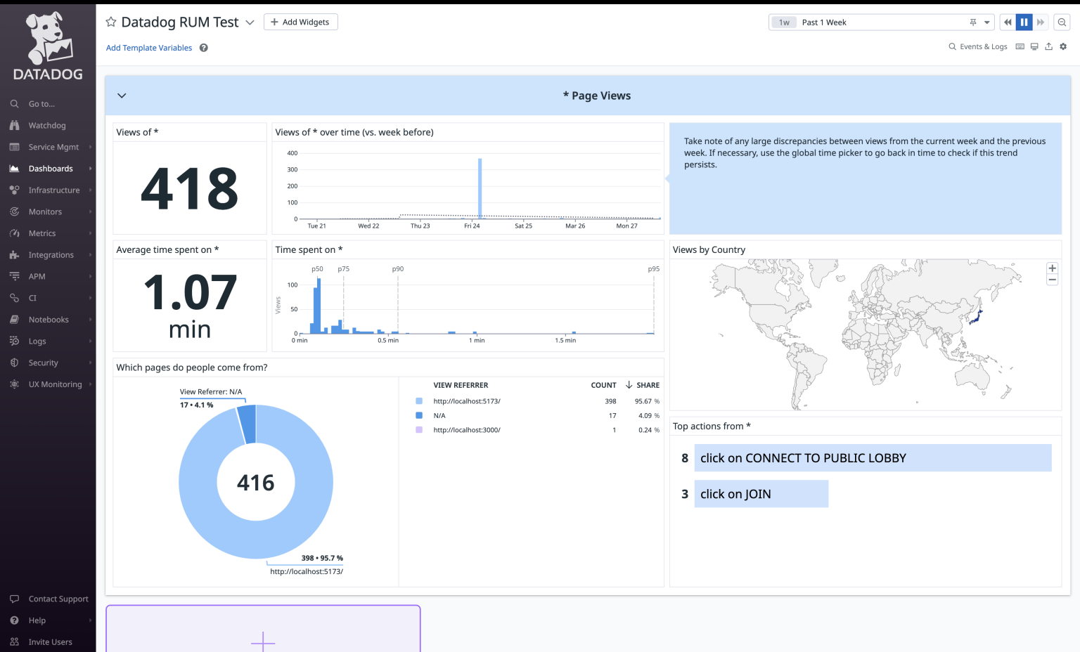Screen dimensions: 1080x652
Task: Open UX Monitoring from the sidebar
Action: (54, 384)
